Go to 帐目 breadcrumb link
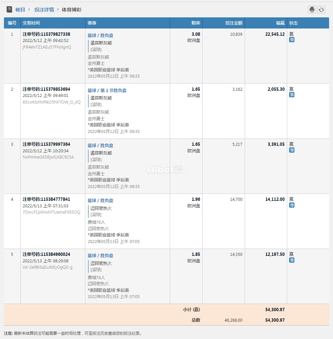 (20, 10)
